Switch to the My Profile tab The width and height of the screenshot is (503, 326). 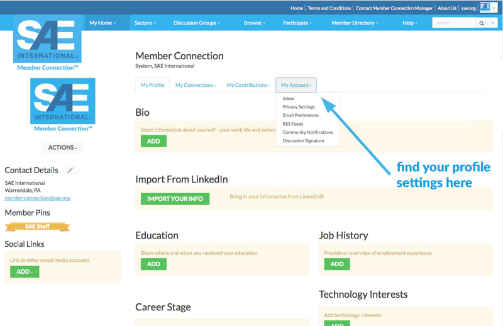[152, 85]
